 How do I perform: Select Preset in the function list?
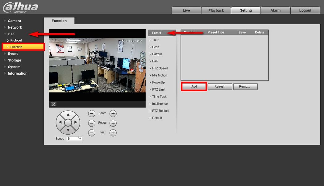click(x=162, y=33)
